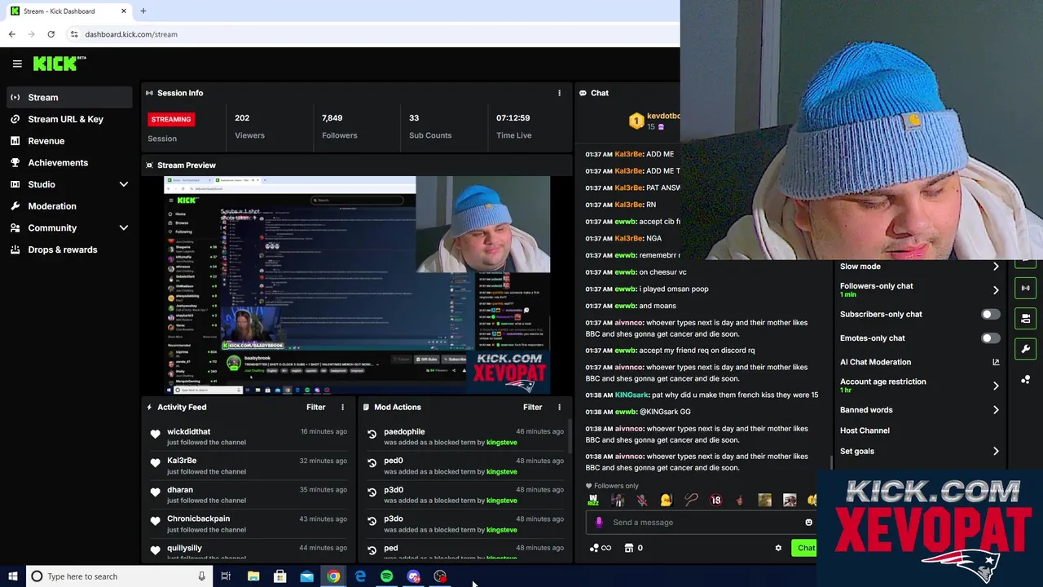Open the Activity Feed three-dot menu
Viewport: 1043px width, 587px height.
pos(342,407)
